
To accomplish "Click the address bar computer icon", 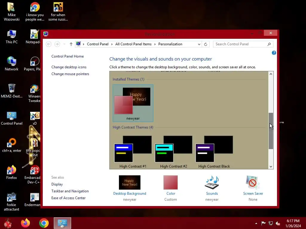I will click(x=78, y=44).
